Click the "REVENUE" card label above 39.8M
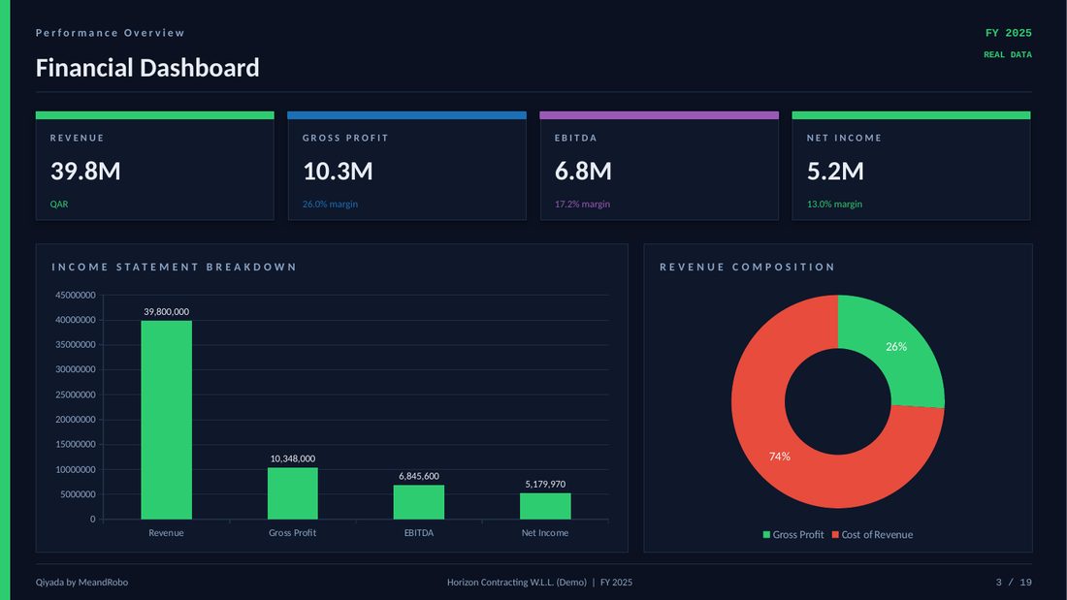The width and height of the screenshot is (1067, 600). click(x=77, y=138)
